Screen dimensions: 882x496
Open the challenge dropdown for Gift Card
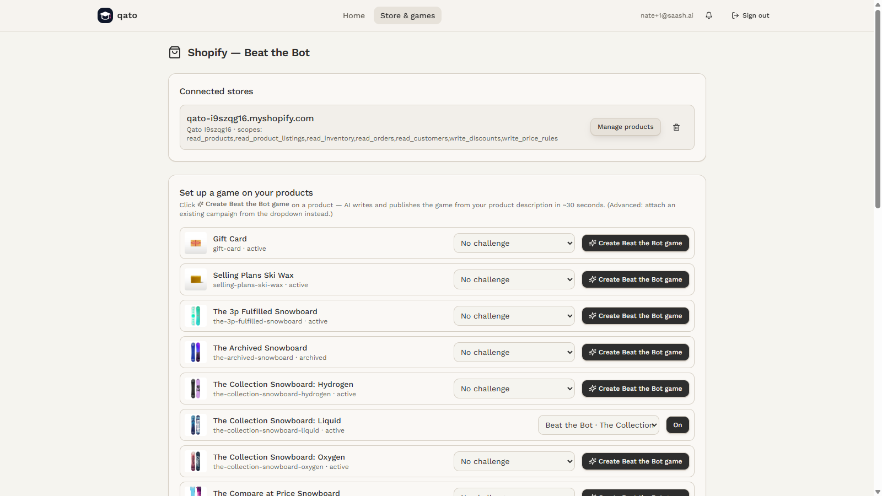pos(514,243)
